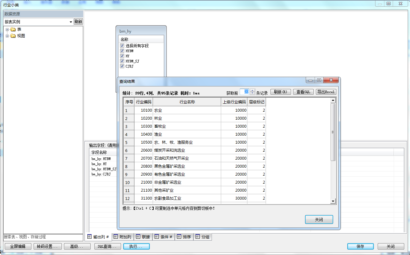Click the 条件 tab icon
The width and height of the screenshot is (410, 255).
click(x=157, y=237)
